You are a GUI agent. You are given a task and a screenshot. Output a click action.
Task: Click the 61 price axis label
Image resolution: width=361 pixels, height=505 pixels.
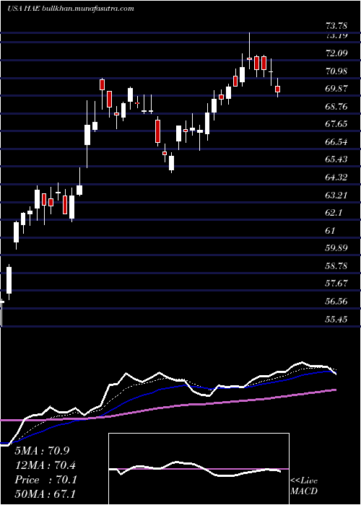coord(331,231)
